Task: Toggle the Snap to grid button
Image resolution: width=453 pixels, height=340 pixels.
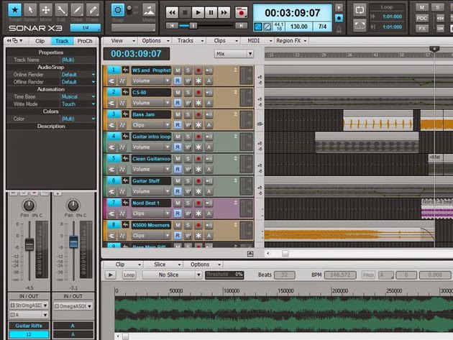Action: click(x=118, y=10)
